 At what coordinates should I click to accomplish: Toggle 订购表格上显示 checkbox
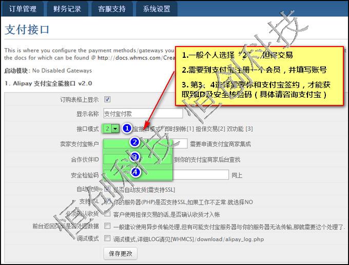click(x=107, y=99)
